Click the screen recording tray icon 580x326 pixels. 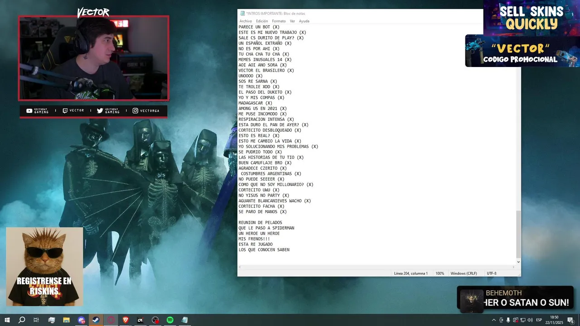516,320
